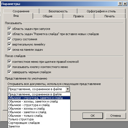Toggle строку состояния checkbox

pyautogui.click(x=9, y=39)
